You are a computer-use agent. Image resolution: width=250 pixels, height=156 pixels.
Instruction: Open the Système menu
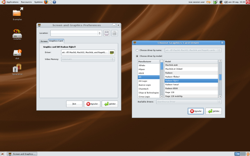pos(38,2)
